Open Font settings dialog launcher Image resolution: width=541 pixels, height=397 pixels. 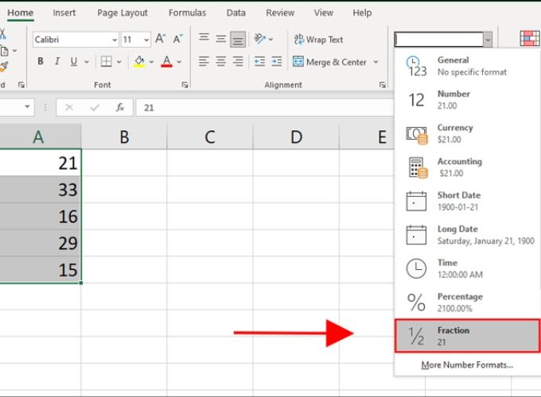tap(185, 85)
